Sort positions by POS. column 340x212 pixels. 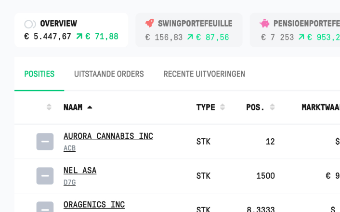coord(273,107)
